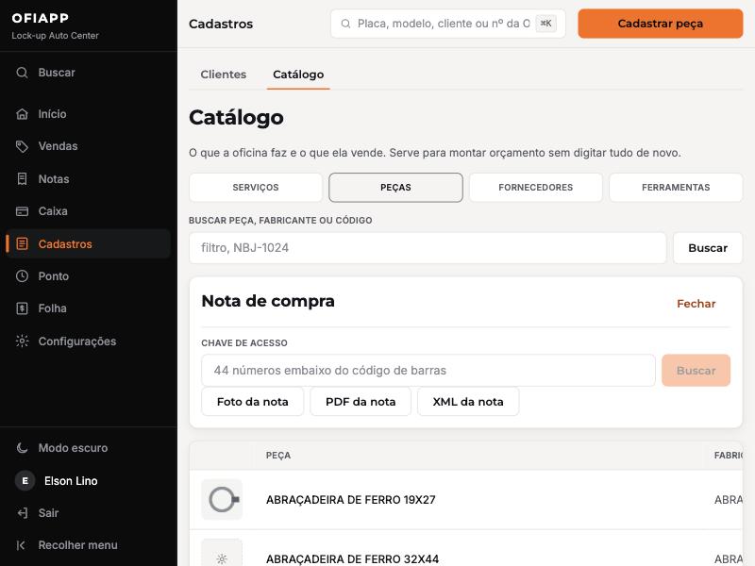Open Notas in the sidebar
Viewport: 755px width, 566px height.
(88, 179)
